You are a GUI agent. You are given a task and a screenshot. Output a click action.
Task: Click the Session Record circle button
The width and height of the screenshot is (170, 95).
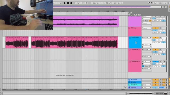pos(86,3)
